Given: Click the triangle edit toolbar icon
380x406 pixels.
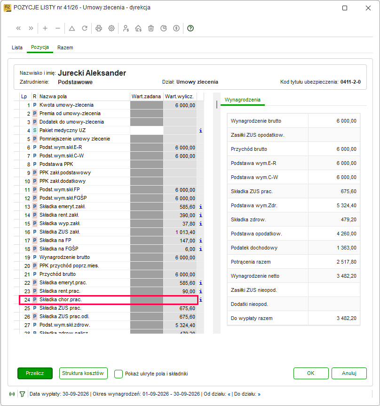Looking at the screenshot, I should point(72,28).
